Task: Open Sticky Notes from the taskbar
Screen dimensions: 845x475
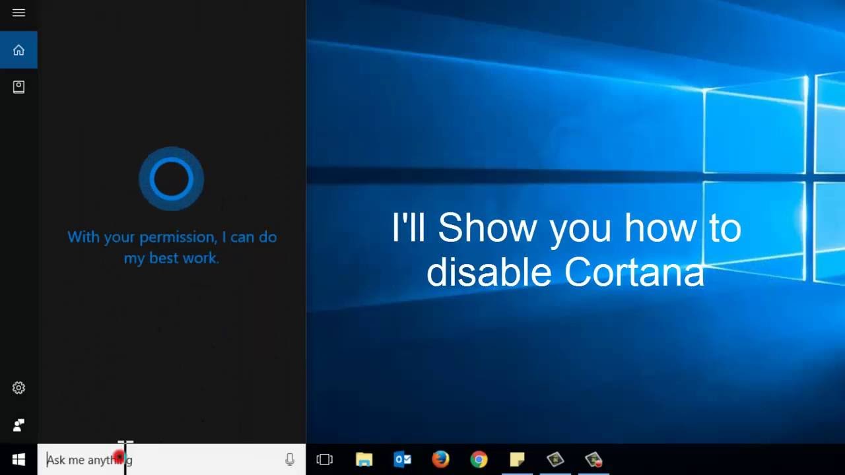Action: [518, 459]
